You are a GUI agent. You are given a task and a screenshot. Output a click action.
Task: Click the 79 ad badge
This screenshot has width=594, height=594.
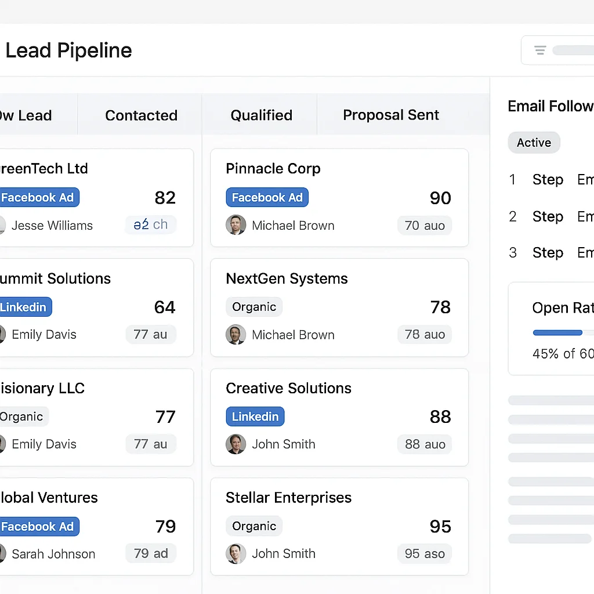coord(151,553)
